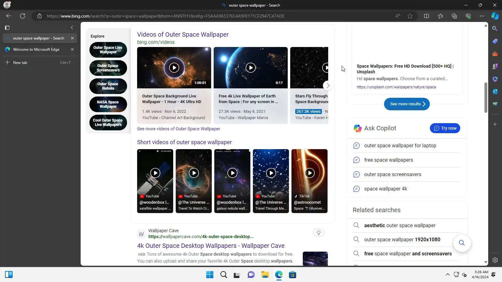The image size is (502, 282).
Task: Select Outer Space Live Wallpaper explore chip
Action: tap(108, 50)
